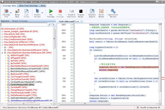Select CanGrabMuseumHosterAPI (100%)
The width and height of the screenshot is (165, 110).
click(x=26, y=82)
